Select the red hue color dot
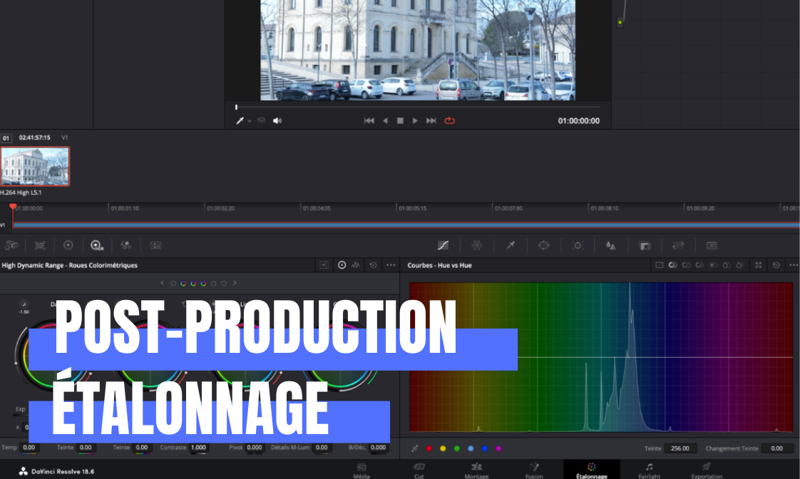 click(x=429, y=448)
